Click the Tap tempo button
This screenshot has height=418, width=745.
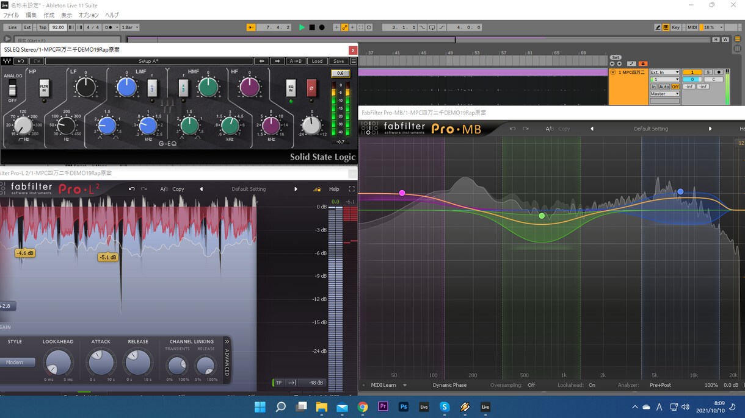click(x=42, y=27)
